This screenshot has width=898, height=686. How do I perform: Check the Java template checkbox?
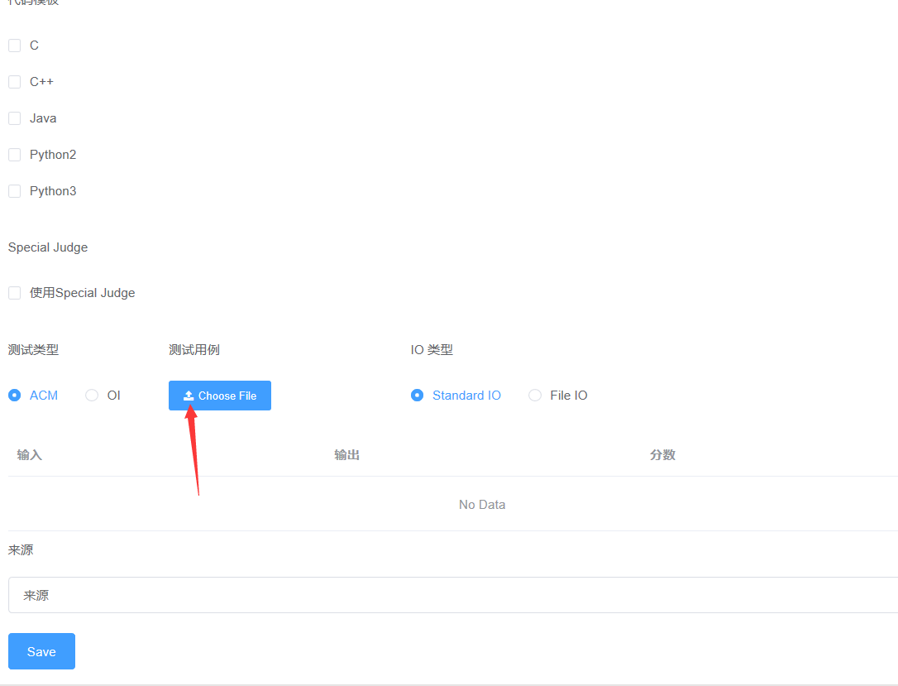coord(14,118)
